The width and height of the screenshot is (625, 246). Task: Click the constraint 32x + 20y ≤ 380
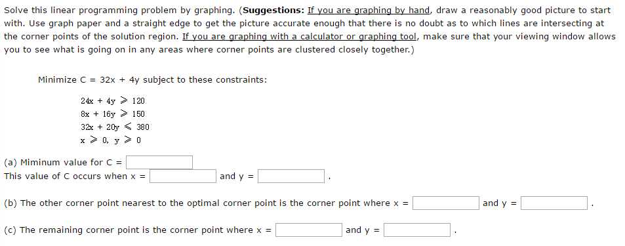pyautogui.click(x=115, y=127)
